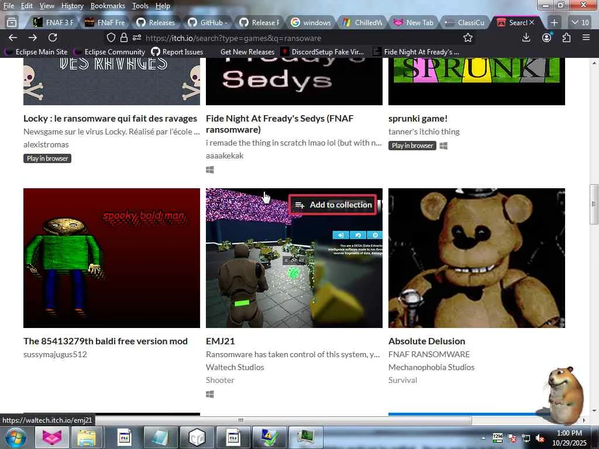Open the History menu
Viewport: 599px width, 449px height.
tap(72, 6)
